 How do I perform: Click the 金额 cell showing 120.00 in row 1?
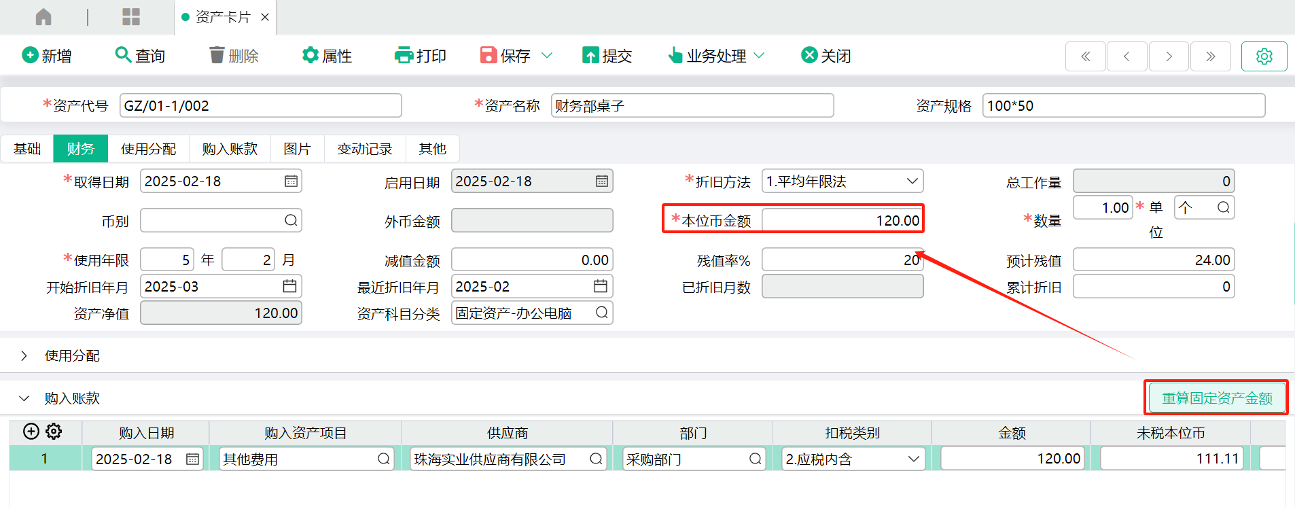coord(1012,459)
